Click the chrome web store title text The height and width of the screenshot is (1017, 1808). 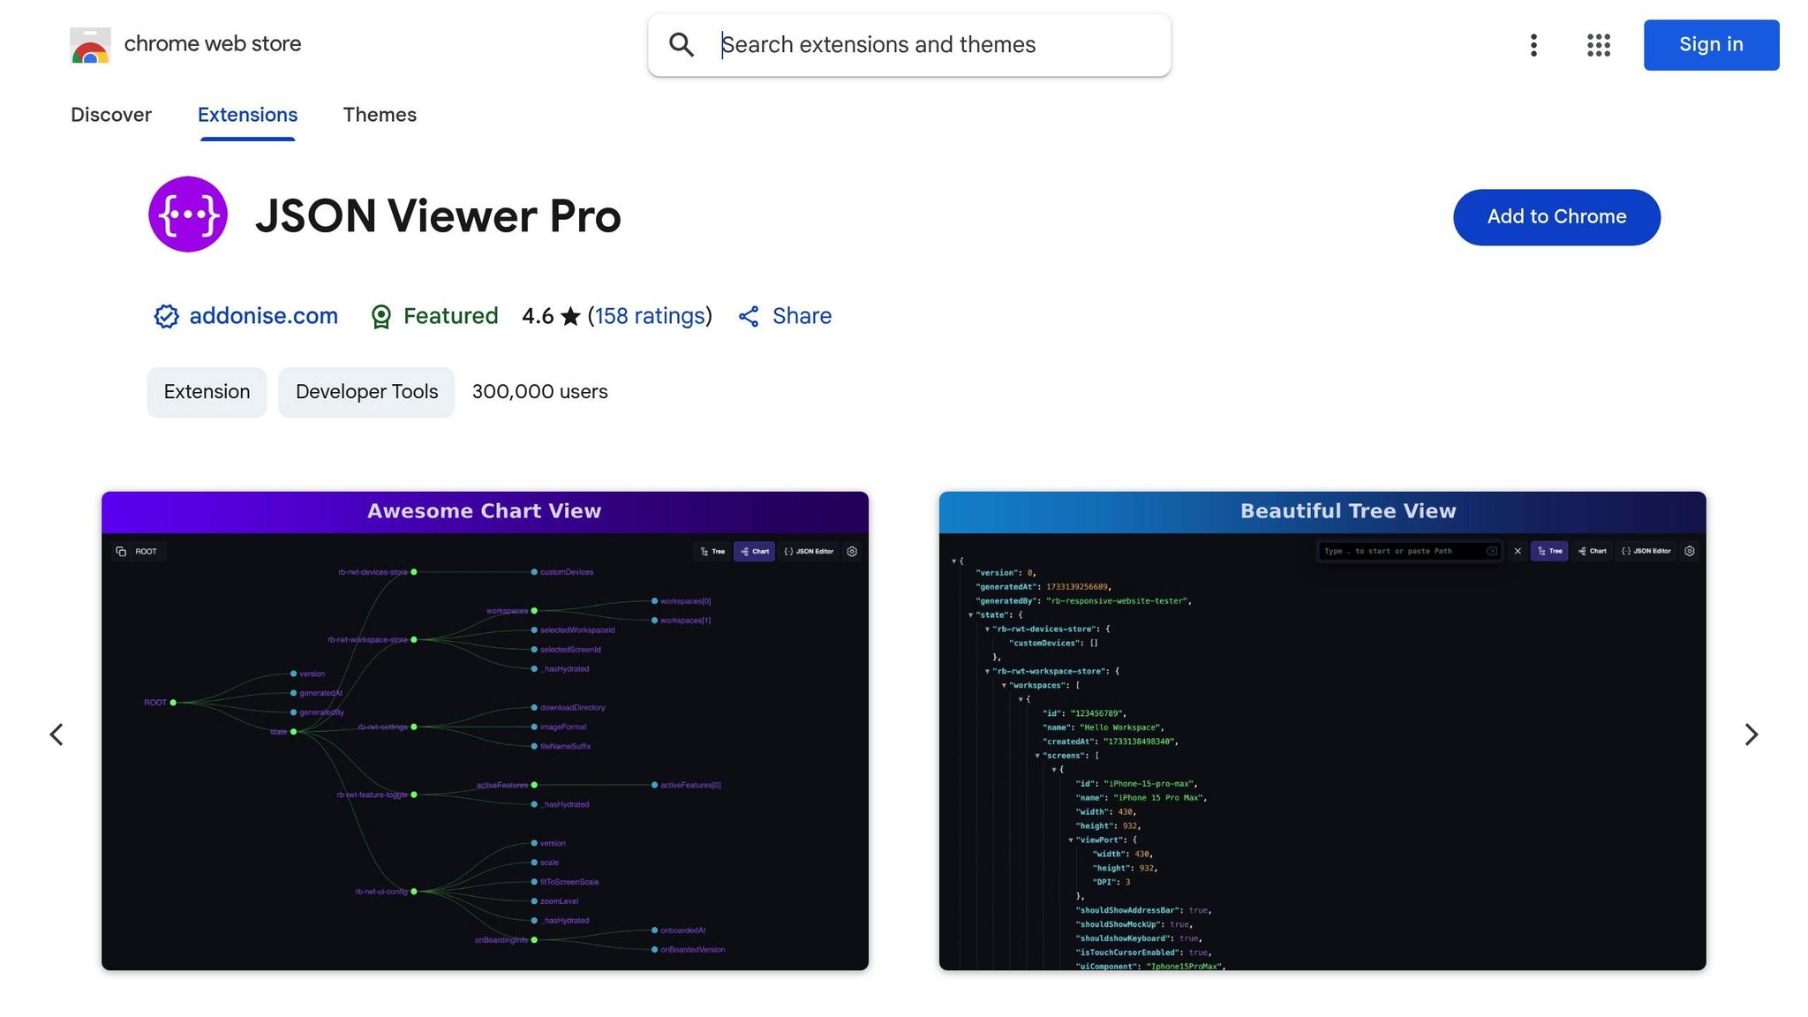tap(213, 44)
